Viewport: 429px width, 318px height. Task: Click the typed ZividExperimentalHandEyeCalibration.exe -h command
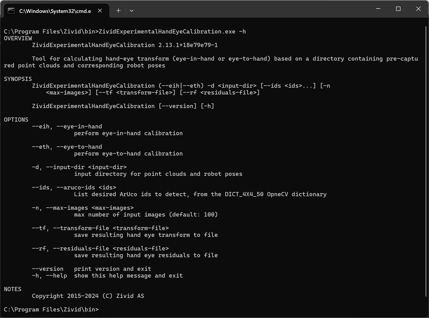172,32
